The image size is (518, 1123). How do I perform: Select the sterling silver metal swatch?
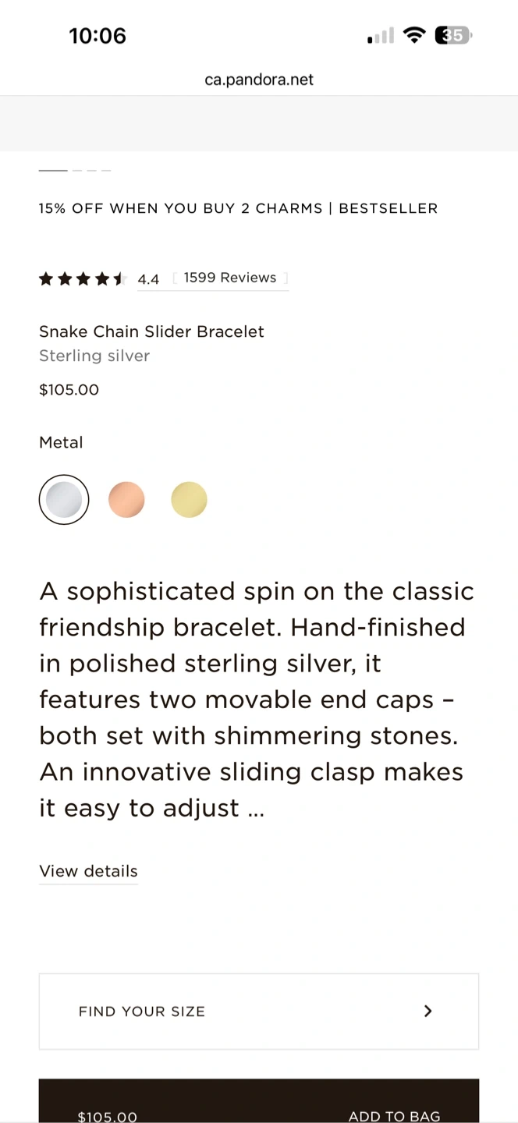coord(64,500)
